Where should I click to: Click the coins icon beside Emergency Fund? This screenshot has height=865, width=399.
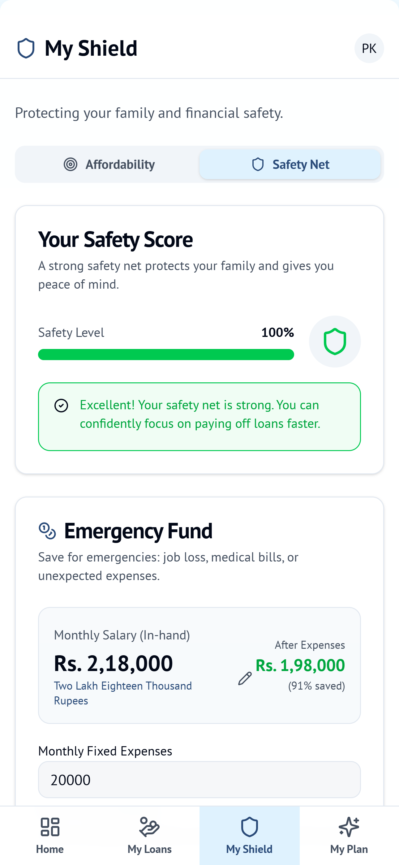point(47,531)
